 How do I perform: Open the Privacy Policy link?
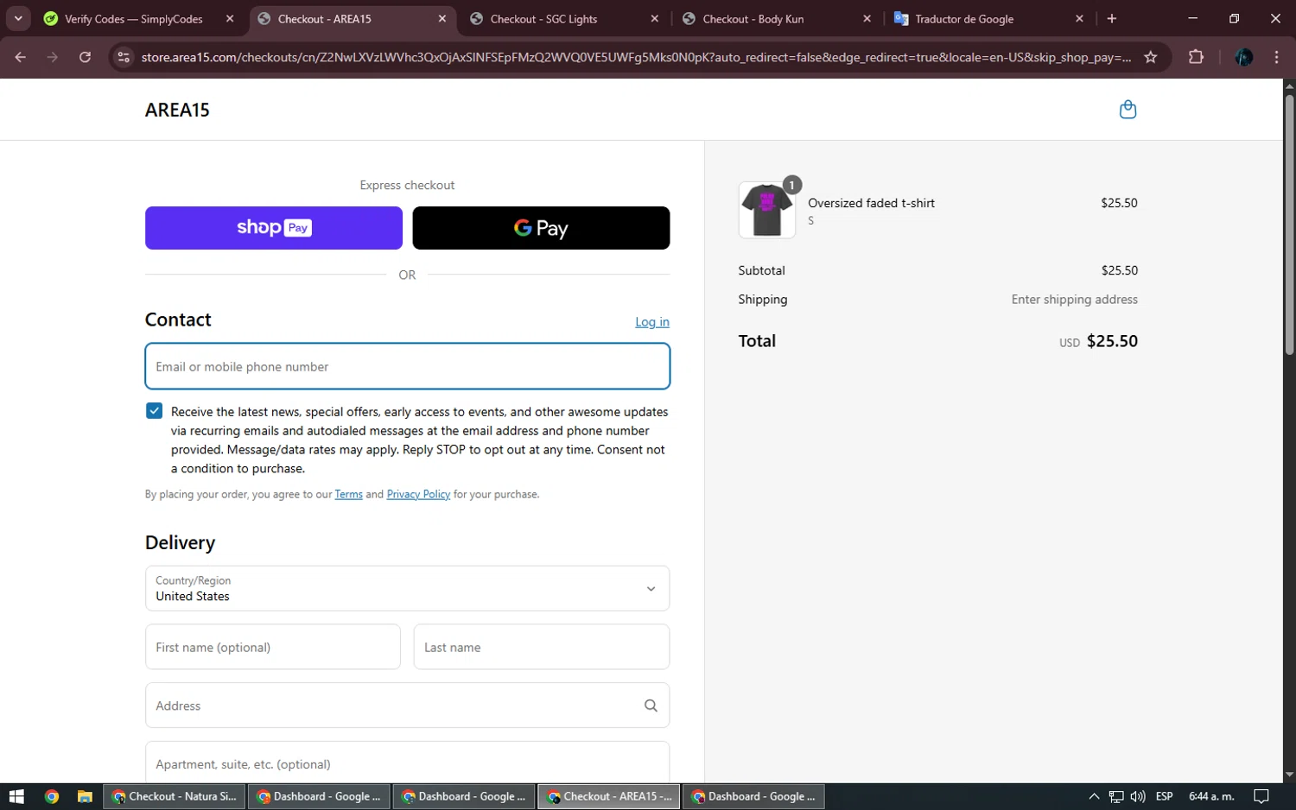pyautogui.click(x=418, y=494)
